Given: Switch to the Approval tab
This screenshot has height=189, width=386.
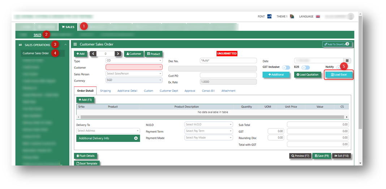Looking at the screenshot, I should click(x=190, y=91).
